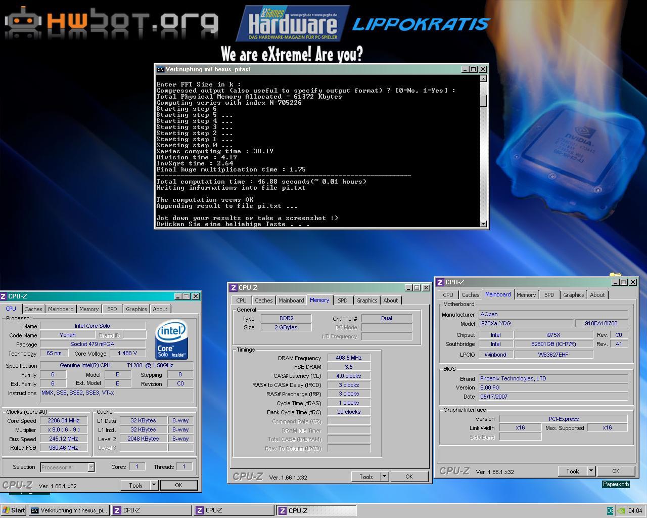Open Caches tab in Memory window
This screenshot has height=518, width=647.
tap(264, 300)
